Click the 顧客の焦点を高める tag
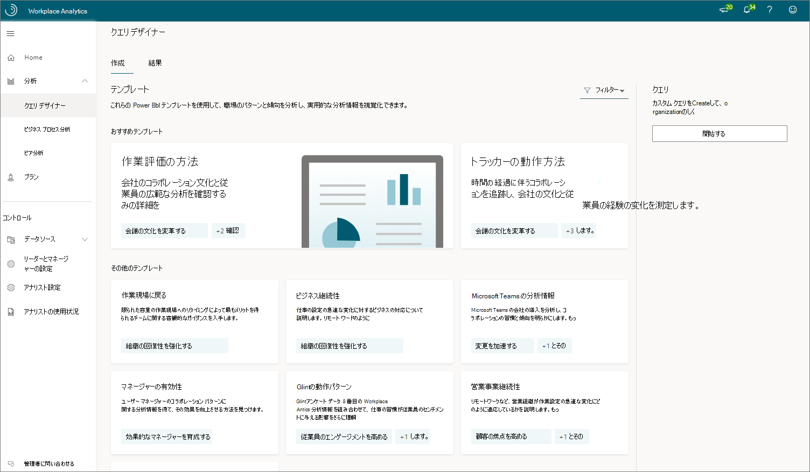Image resolution: width=810 pixels, height=472 pixels. click(x=511, y=437)
